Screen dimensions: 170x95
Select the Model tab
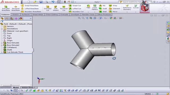click(x=16, y=87)
